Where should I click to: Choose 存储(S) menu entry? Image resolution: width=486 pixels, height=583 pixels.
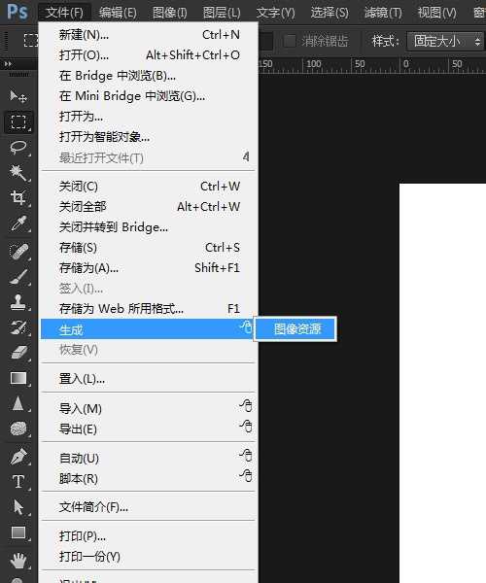(x=148, y=247)
